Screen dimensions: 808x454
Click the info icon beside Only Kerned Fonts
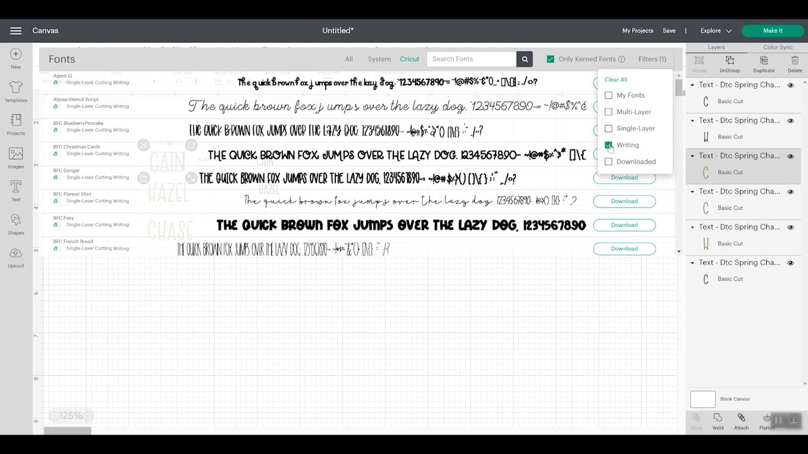click(622, 59)
